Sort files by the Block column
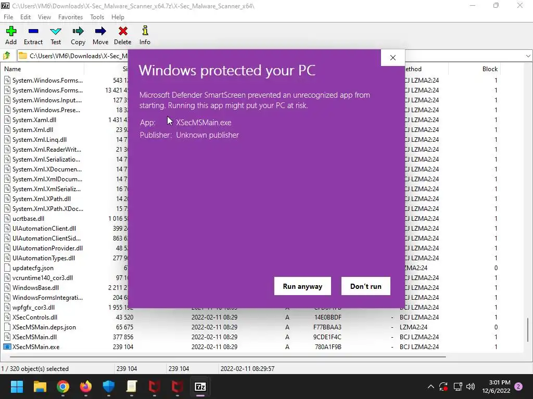 pos(490,69)
